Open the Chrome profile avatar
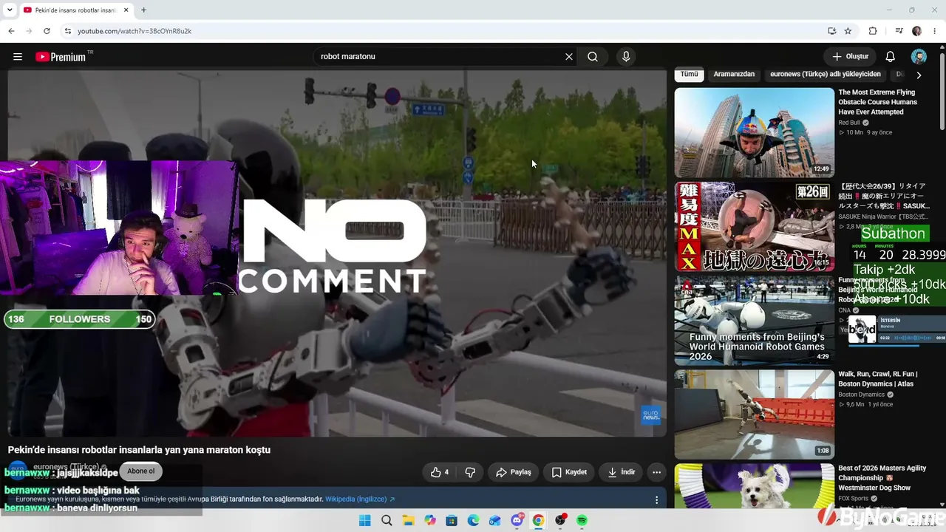This screenshot has height=532, width=946. pos(917,31)
